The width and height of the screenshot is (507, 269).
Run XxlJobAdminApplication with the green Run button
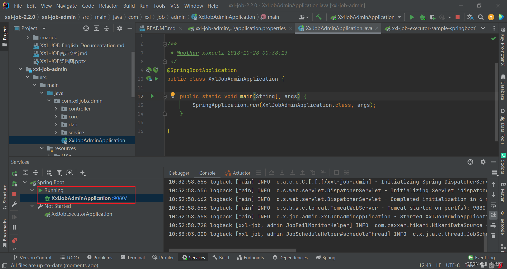click(412, 17)
